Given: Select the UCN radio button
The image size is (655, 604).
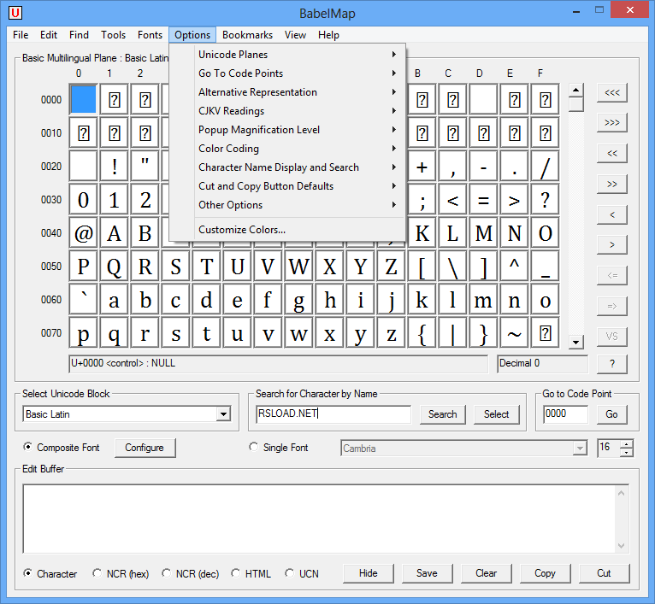Looking at the screenshot, I should pyautogui.click(x=290, y=573).
